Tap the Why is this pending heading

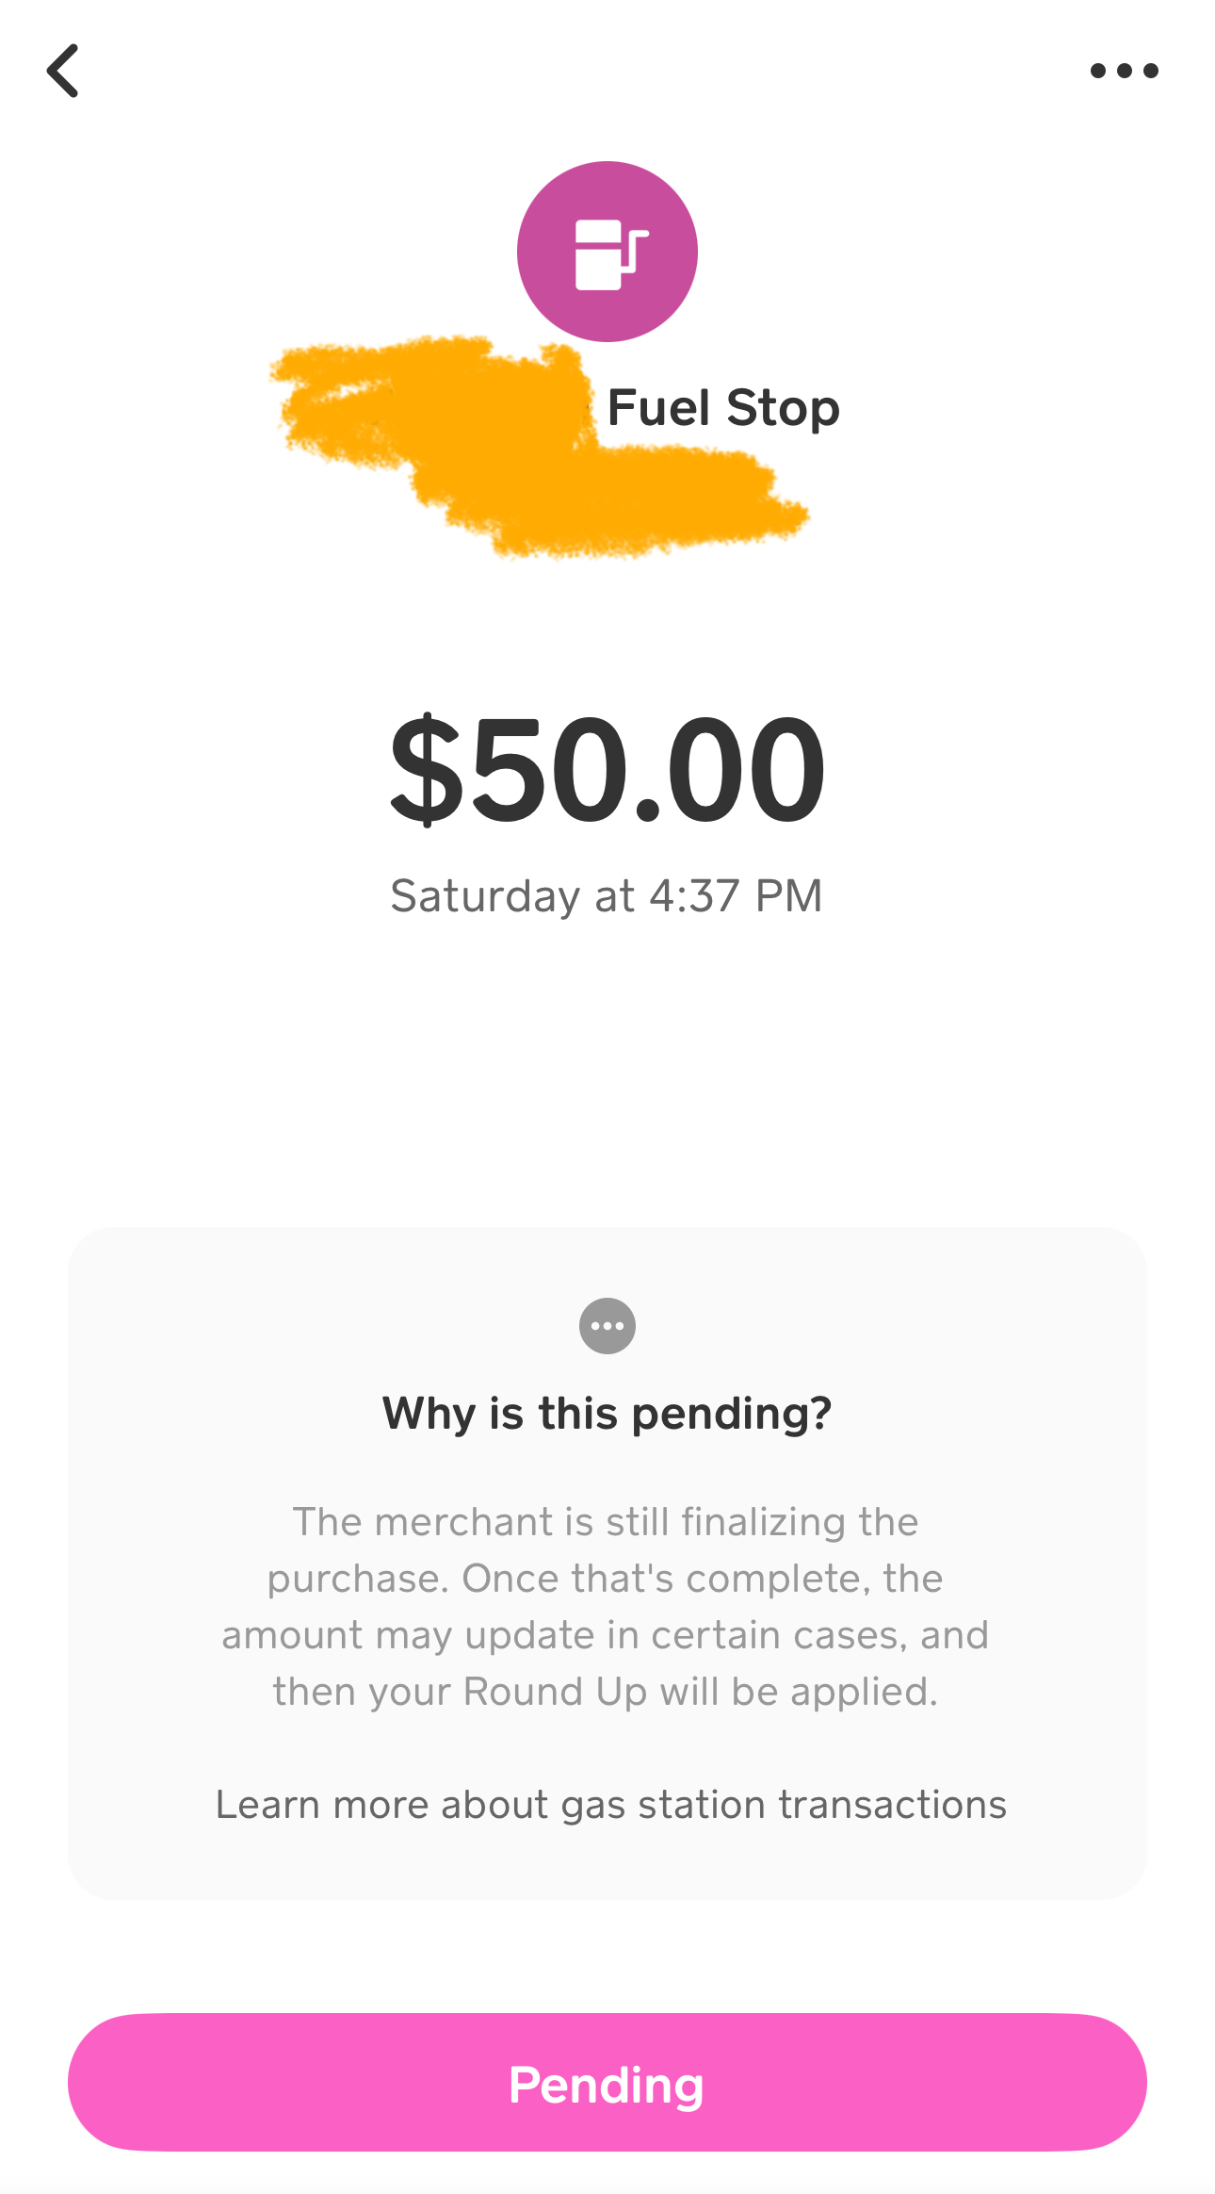607,1414
